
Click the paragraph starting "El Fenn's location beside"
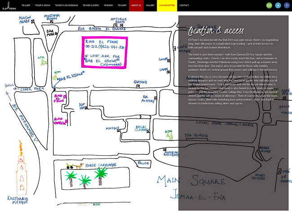[x=233, y=44]
